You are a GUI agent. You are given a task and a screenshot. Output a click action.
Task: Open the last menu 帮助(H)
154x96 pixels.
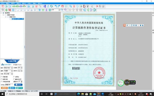(40, 3)
